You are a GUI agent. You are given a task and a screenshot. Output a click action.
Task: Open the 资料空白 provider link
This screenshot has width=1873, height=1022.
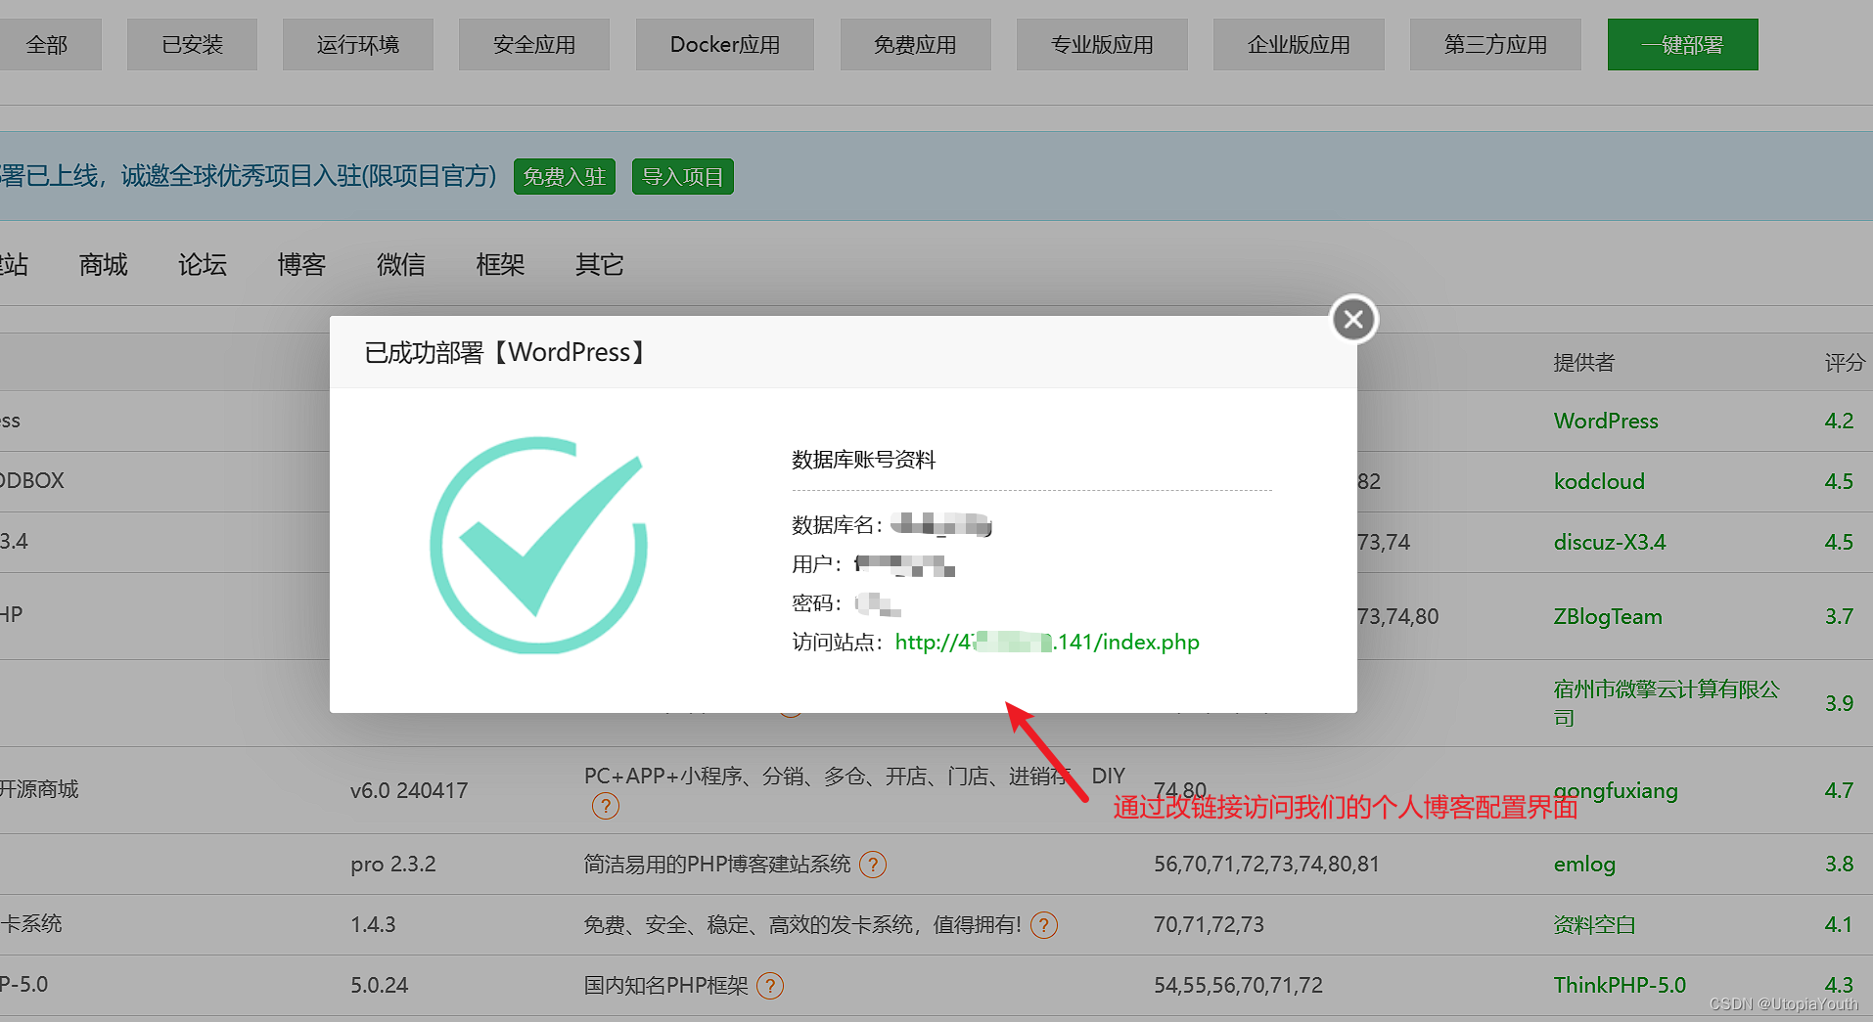pyautogui.click(x=1594, y=924)
